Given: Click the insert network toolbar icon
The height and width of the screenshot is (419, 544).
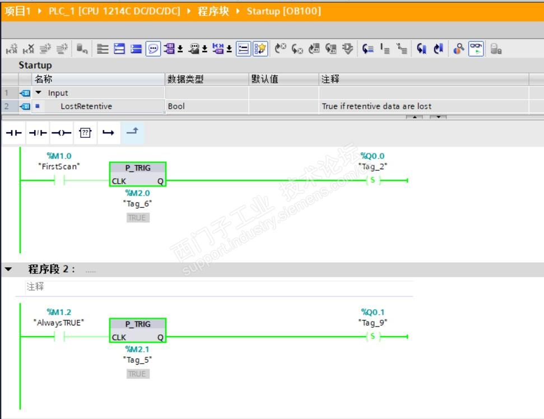Looking at the screenshot, I should (x=11, y=49).
